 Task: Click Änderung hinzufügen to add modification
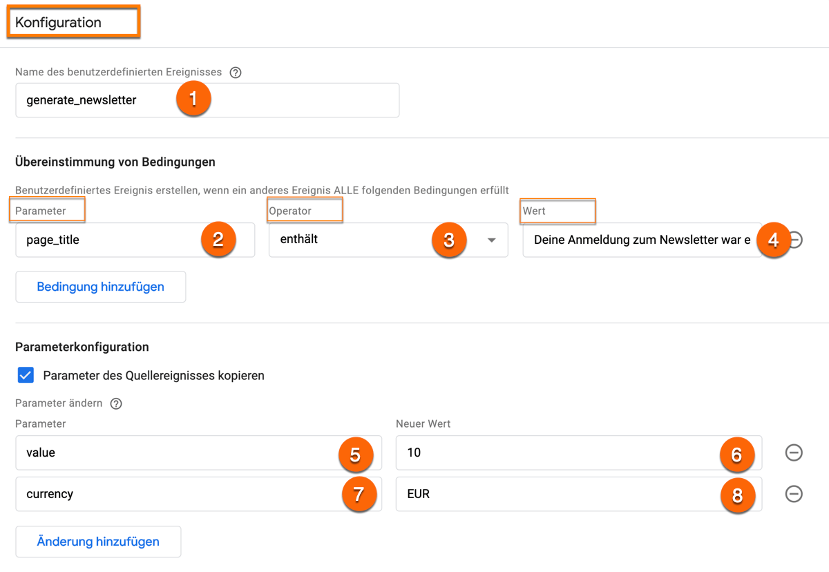pyautogui.click(x=97, y=542)
